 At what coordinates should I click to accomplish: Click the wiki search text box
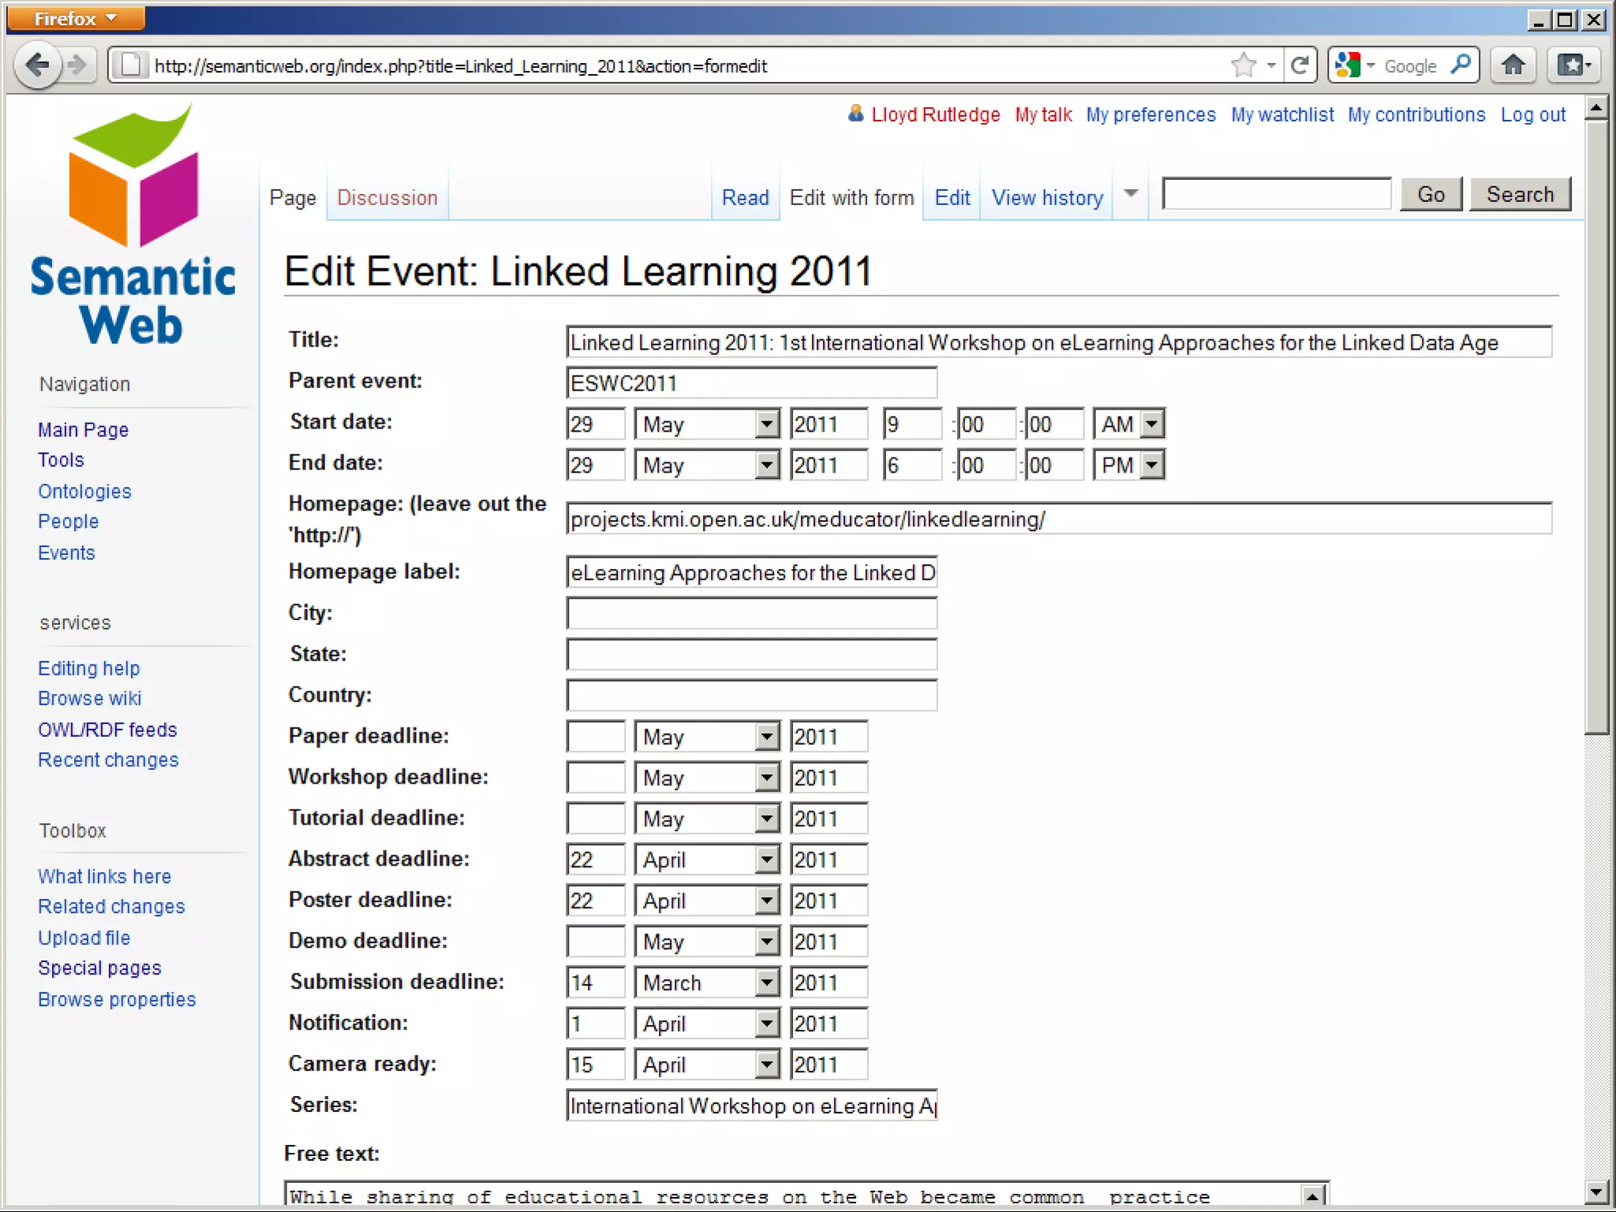pyautogui.click(x=1277, y=194)
